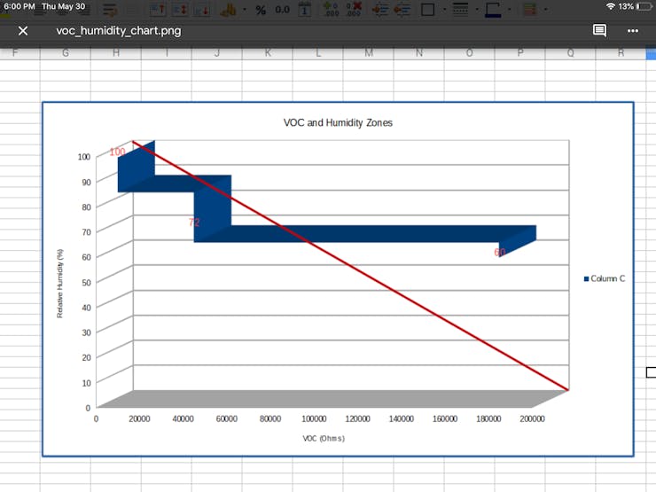Click the Borders square icon
Screen dimensions: 656x492
pyautogui.click(x=427, y=9)
